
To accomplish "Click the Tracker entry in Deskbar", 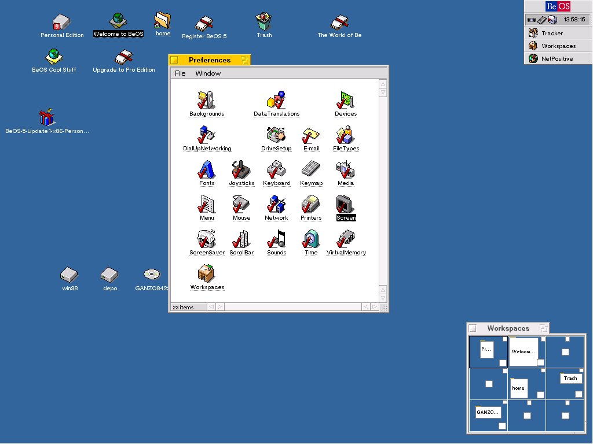I will 551,33.
